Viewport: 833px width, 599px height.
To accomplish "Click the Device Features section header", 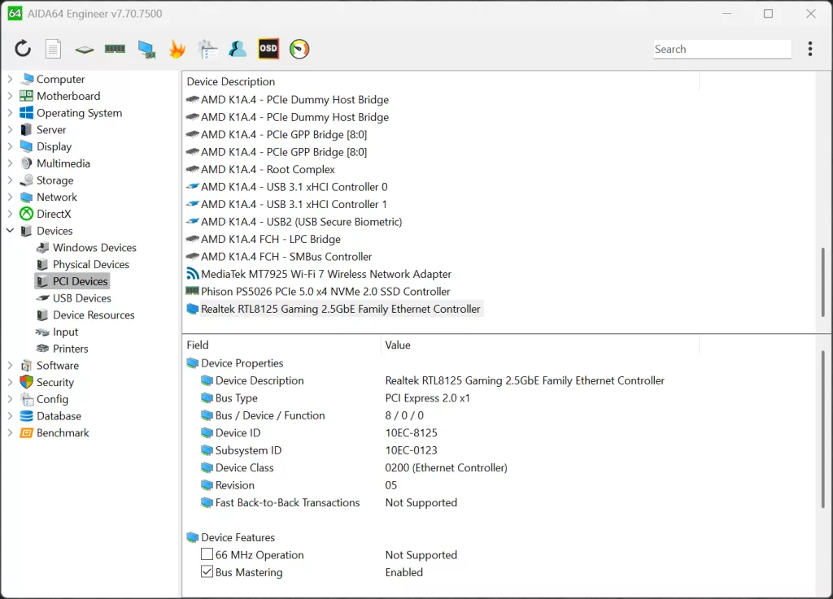I will [238, 537].
